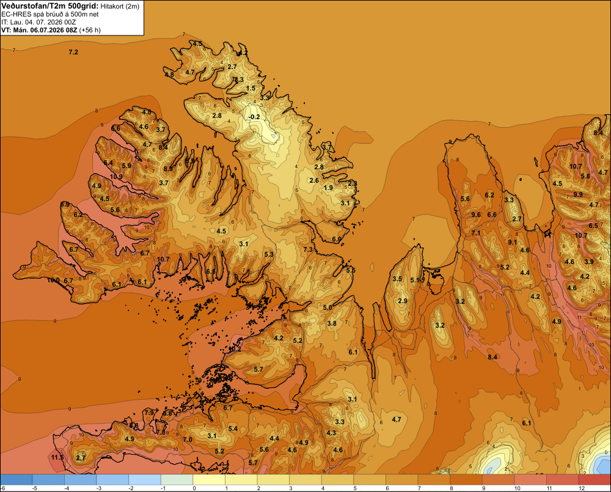Click the light green legend swatch between -1 and 0
The image size is (611, 492).
point(177,480)
